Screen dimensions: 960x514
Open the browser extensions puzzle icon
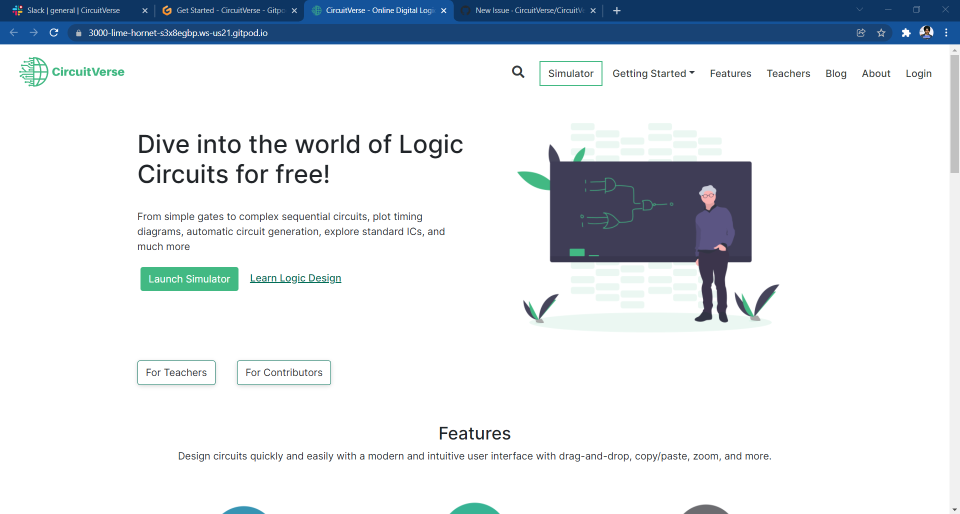pos(907,33)
